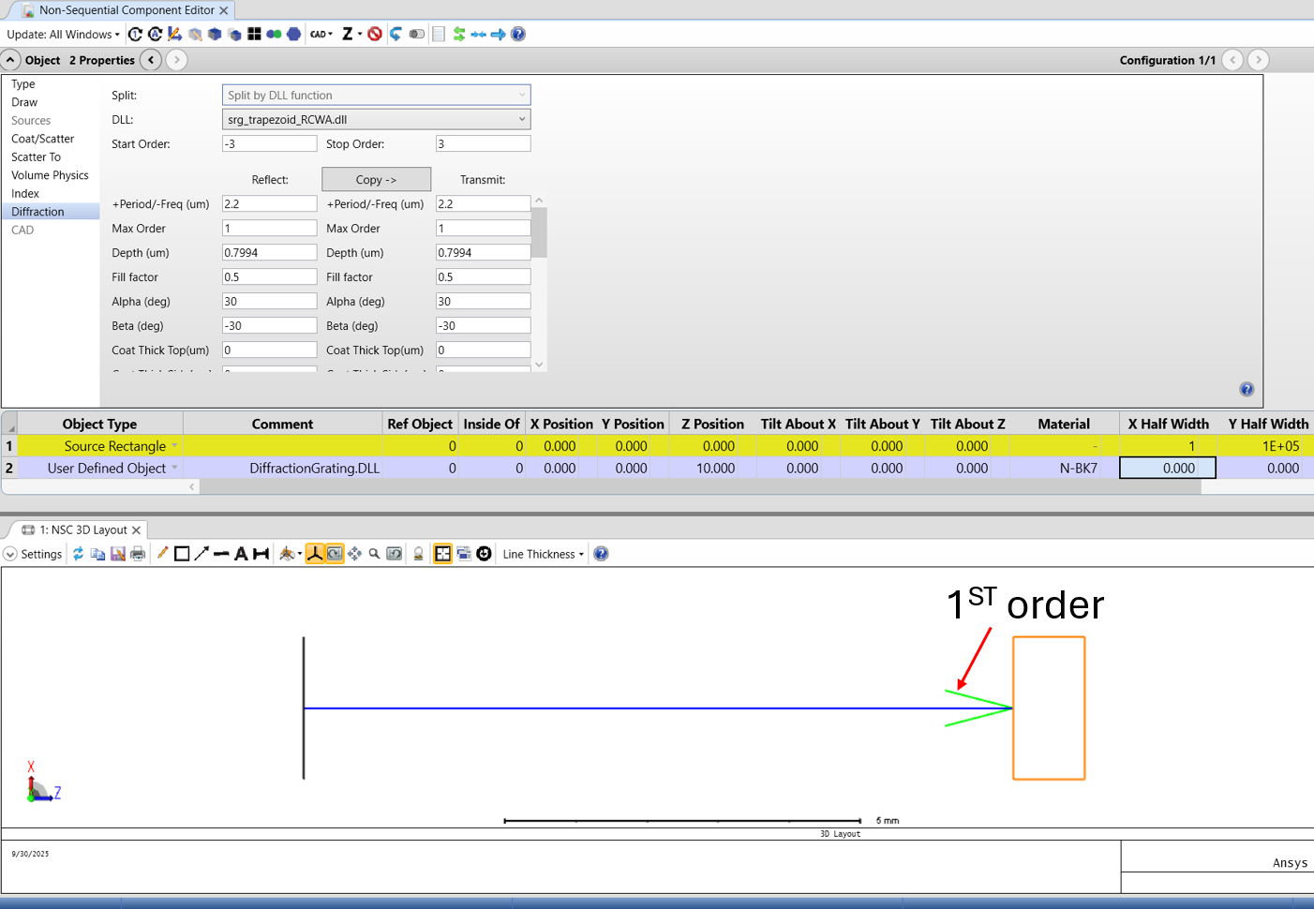Toggle the gray switch icon in editor toolbar

click(417, 34)
